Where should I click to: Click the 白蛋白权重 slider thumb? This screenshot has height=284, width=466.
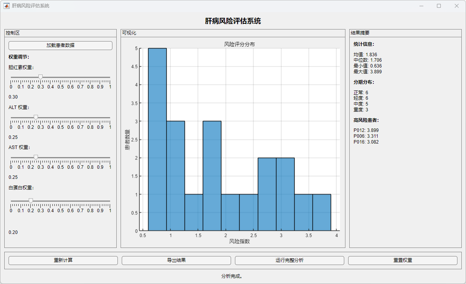tap(31, 201)
